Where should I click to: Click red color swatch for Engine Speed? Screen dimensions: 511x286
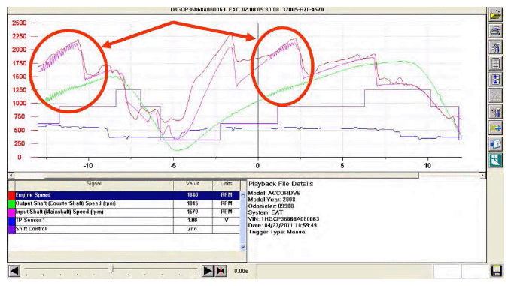point(11,195)
